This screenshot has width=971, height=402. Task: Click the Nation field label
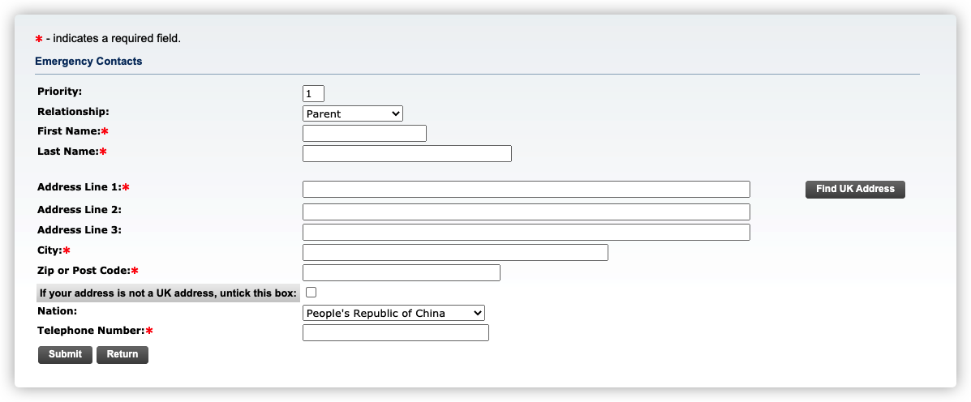[x=57, y=311]
